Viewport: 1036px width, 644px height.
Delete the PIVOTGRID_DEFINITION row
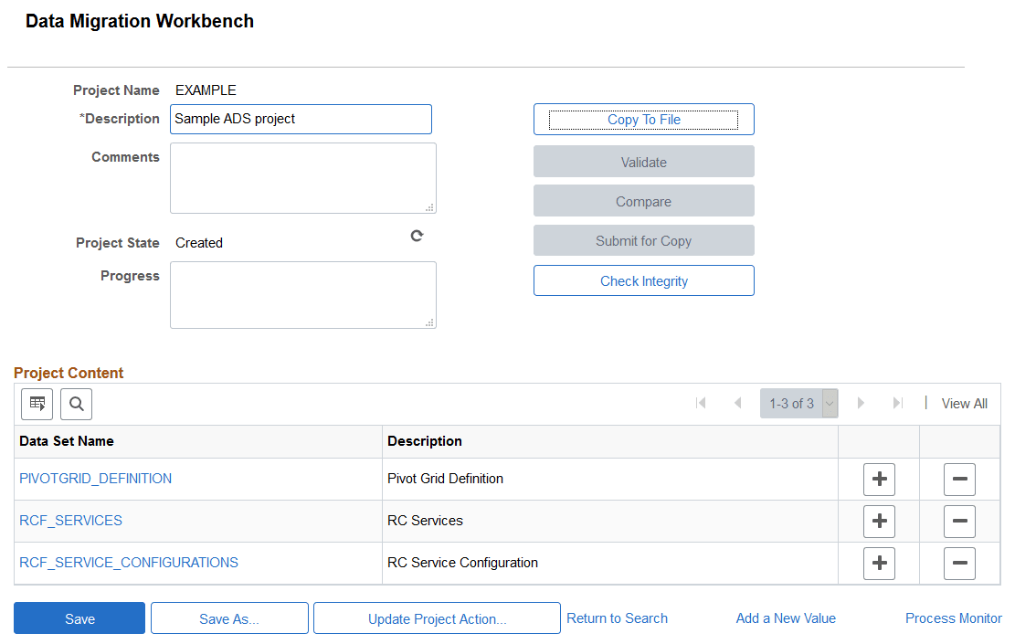(959, 479)
